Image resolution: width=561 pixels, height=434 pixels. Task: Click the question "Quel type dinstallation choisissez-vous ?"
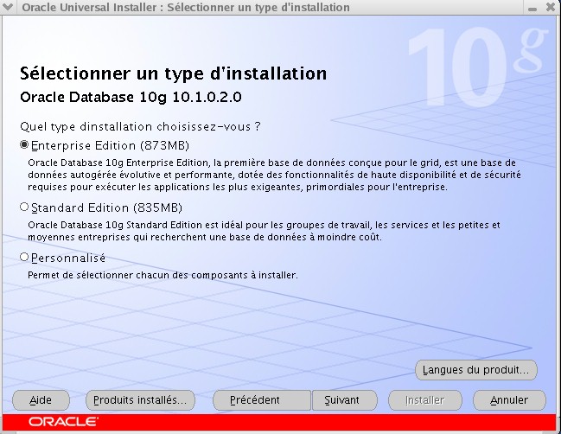140,127
